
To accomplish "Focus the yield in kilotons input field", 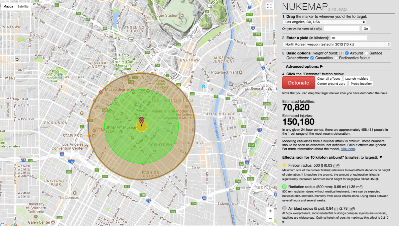I will point(349,38).
